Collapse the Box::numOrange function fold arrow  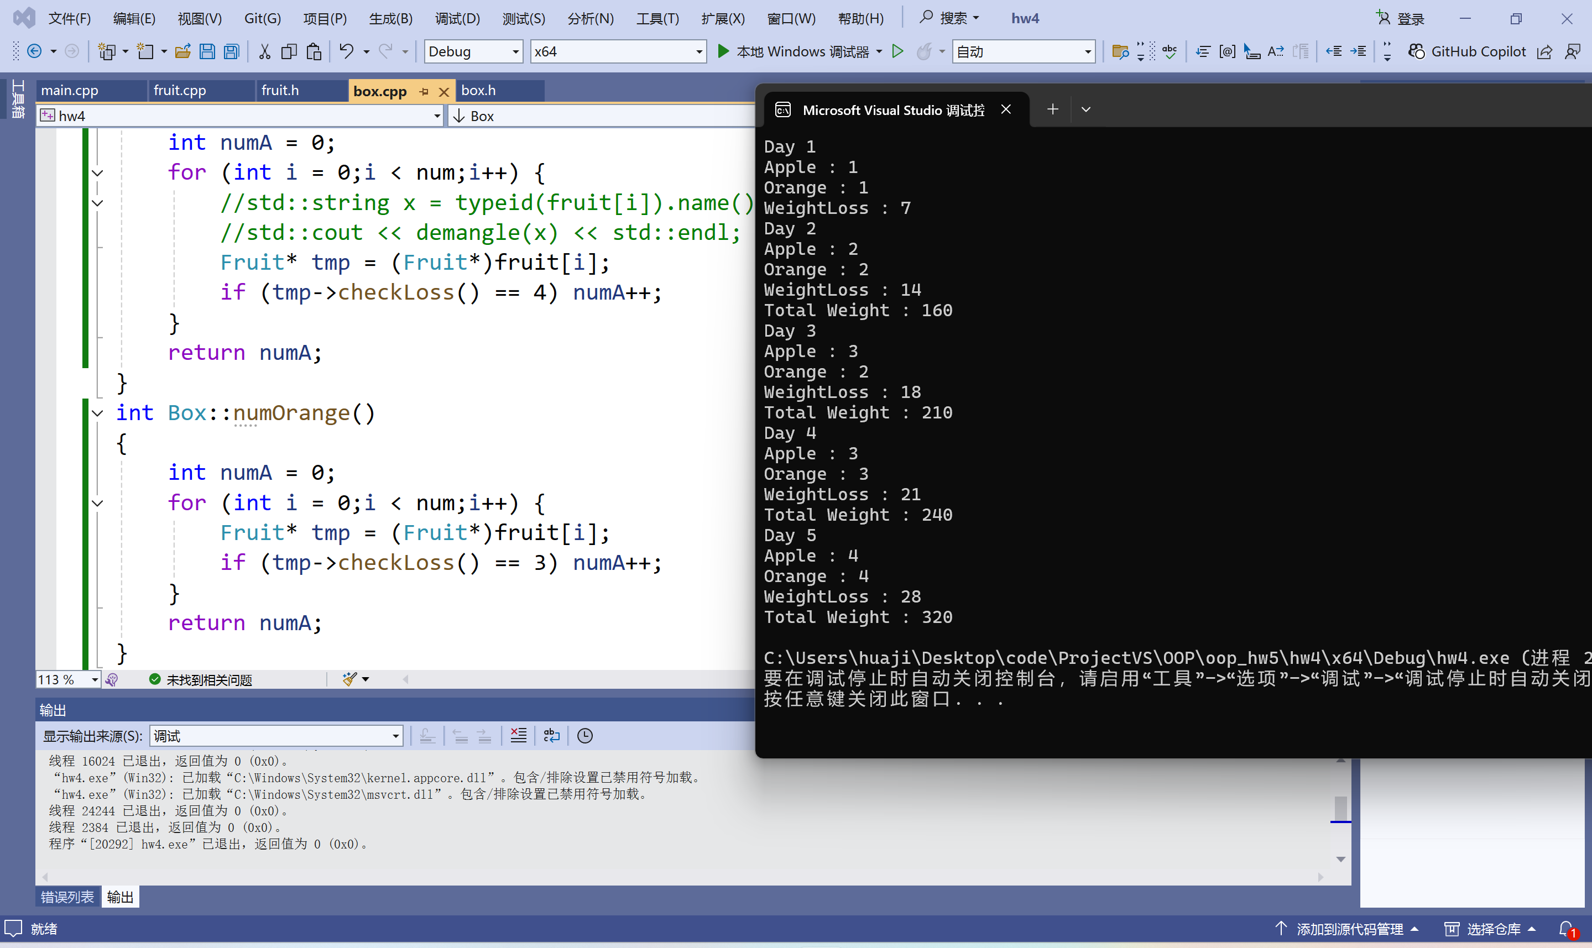[x=98, y=413]
